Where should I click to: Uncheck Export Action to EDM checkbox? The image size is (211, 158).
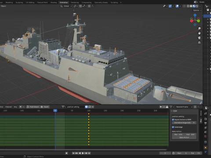coord(173,119)
